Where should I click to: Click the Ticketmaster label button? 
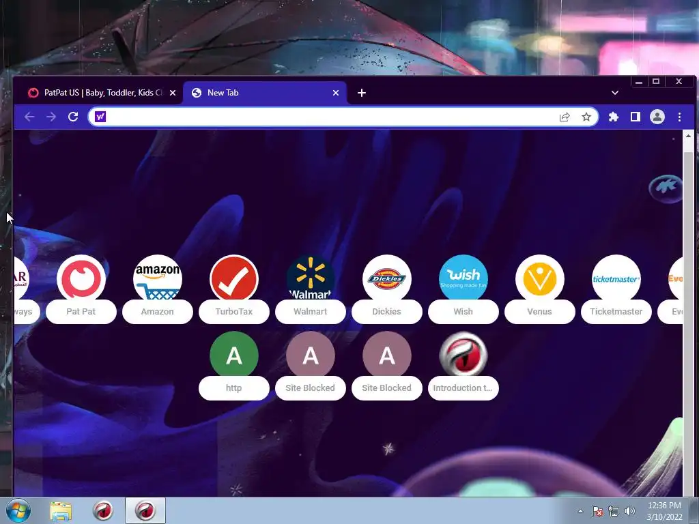pyautogui.click(x=616, y=311)
